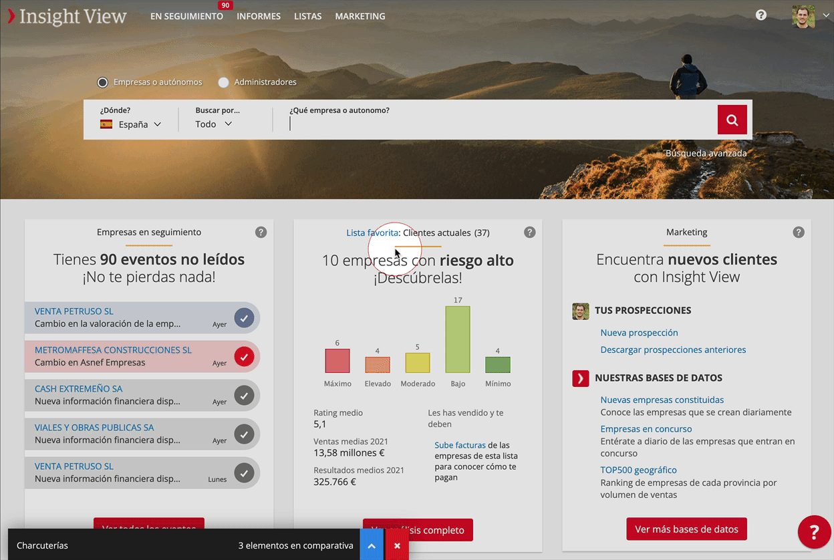The image size is (834, 560).
Task: Open the floating red help button
Action: point(814,533)
